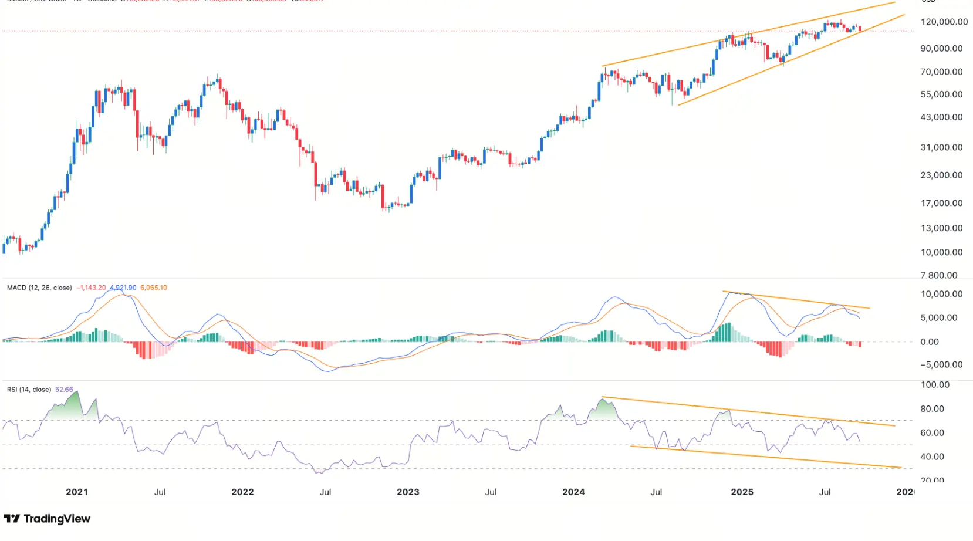This screenshot has width=973, height=541.
Task: Click the 60.00 RSI axis label
Action: click(932, 432)
